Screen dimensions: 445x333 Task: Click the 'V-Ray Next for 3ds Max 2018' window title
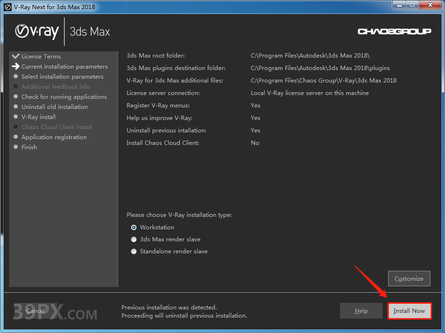point(55,7)
